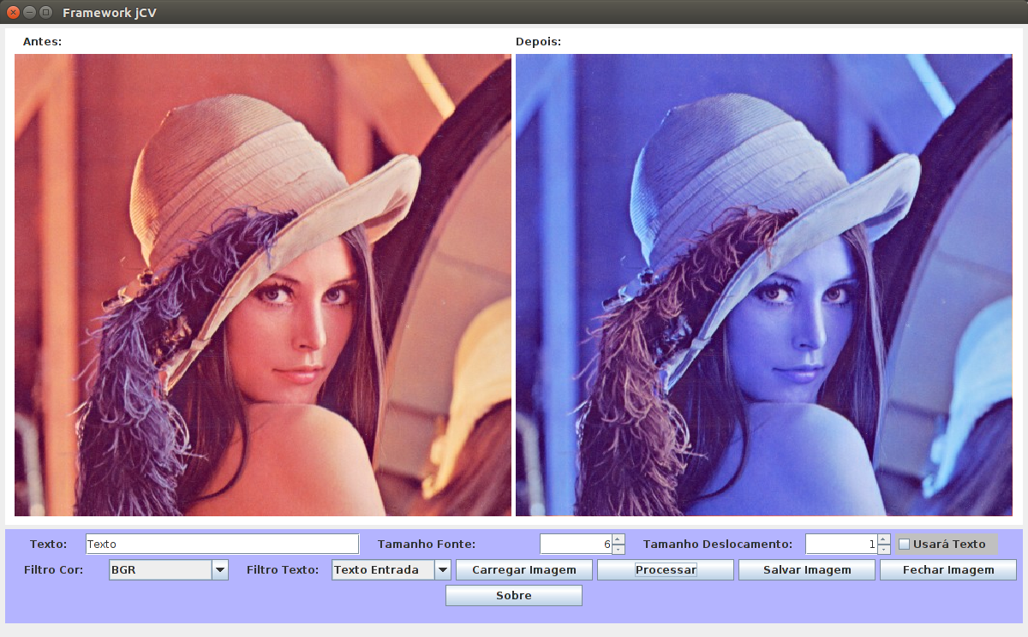Click the Processar button
This screenshot has height=637, width=1028.
tap(666, 569)
